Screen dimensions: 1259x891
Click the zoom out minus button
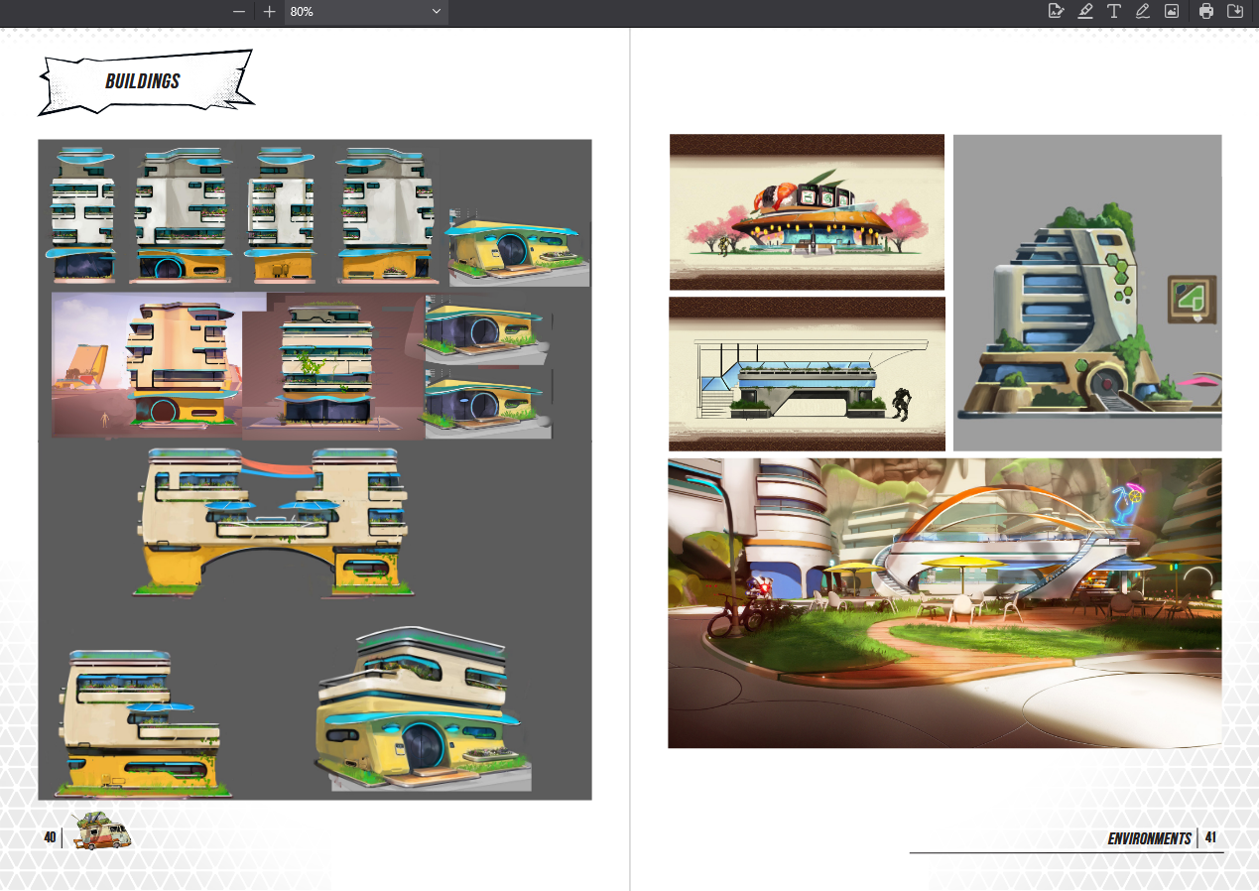[238, 12]
